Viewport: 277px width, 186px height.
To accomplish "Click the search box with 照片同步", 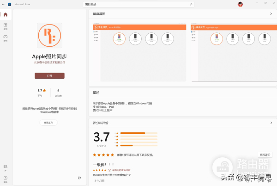I will [x=138, y=5].
